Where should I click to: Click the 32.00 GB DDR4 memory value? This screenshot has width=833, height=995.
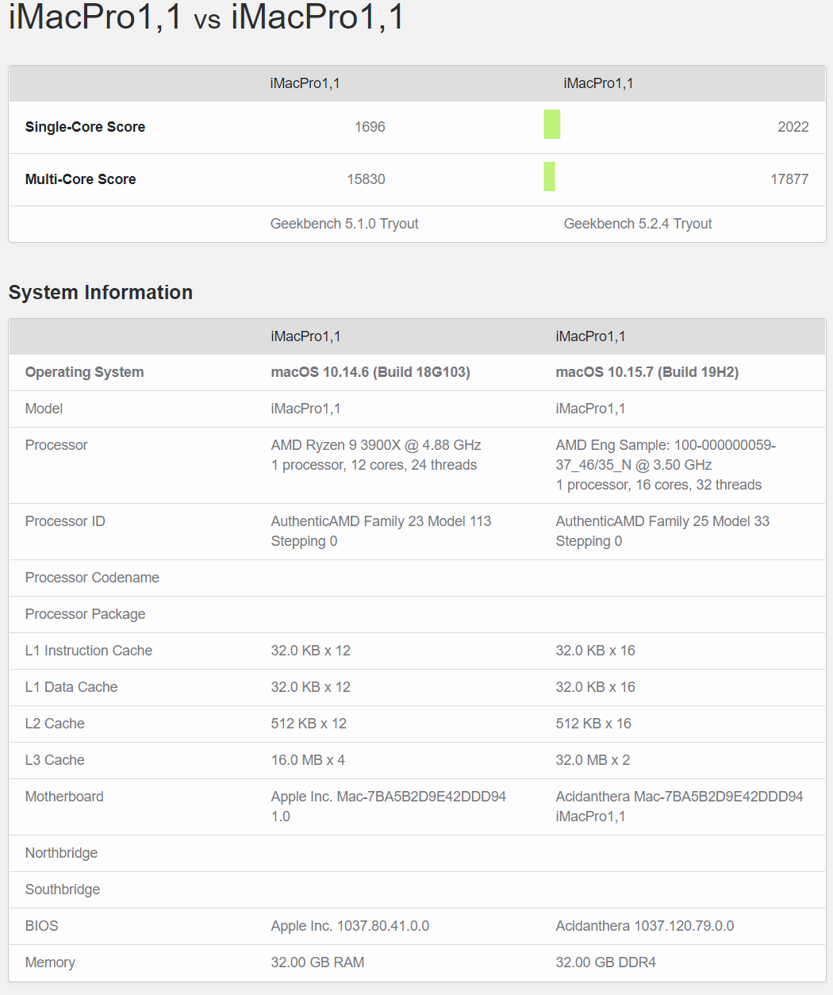[605, 962]
